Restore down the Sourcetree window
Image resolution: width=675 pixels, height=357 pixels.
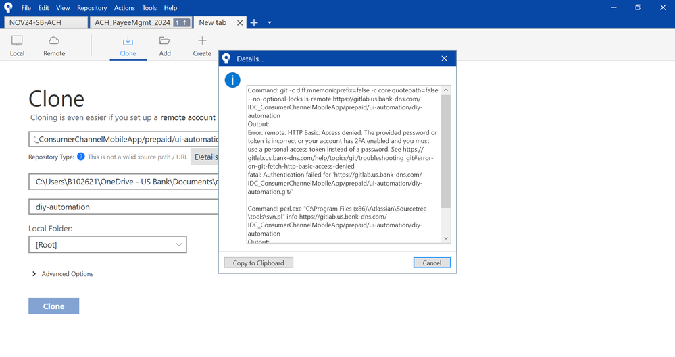(639, 7)
